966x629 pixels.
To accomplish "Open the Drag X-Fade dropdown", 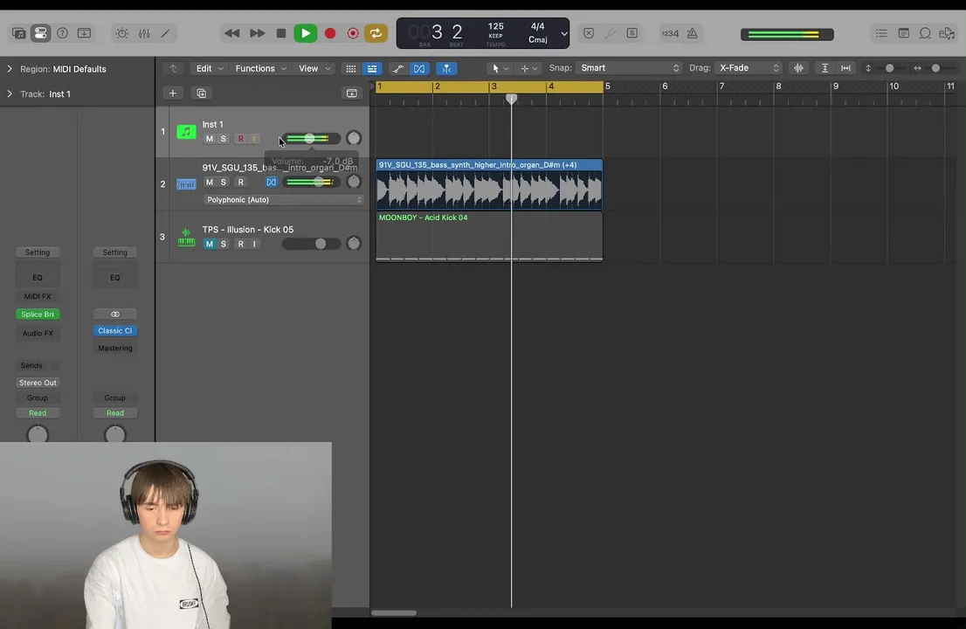I will tap(748, 68).
